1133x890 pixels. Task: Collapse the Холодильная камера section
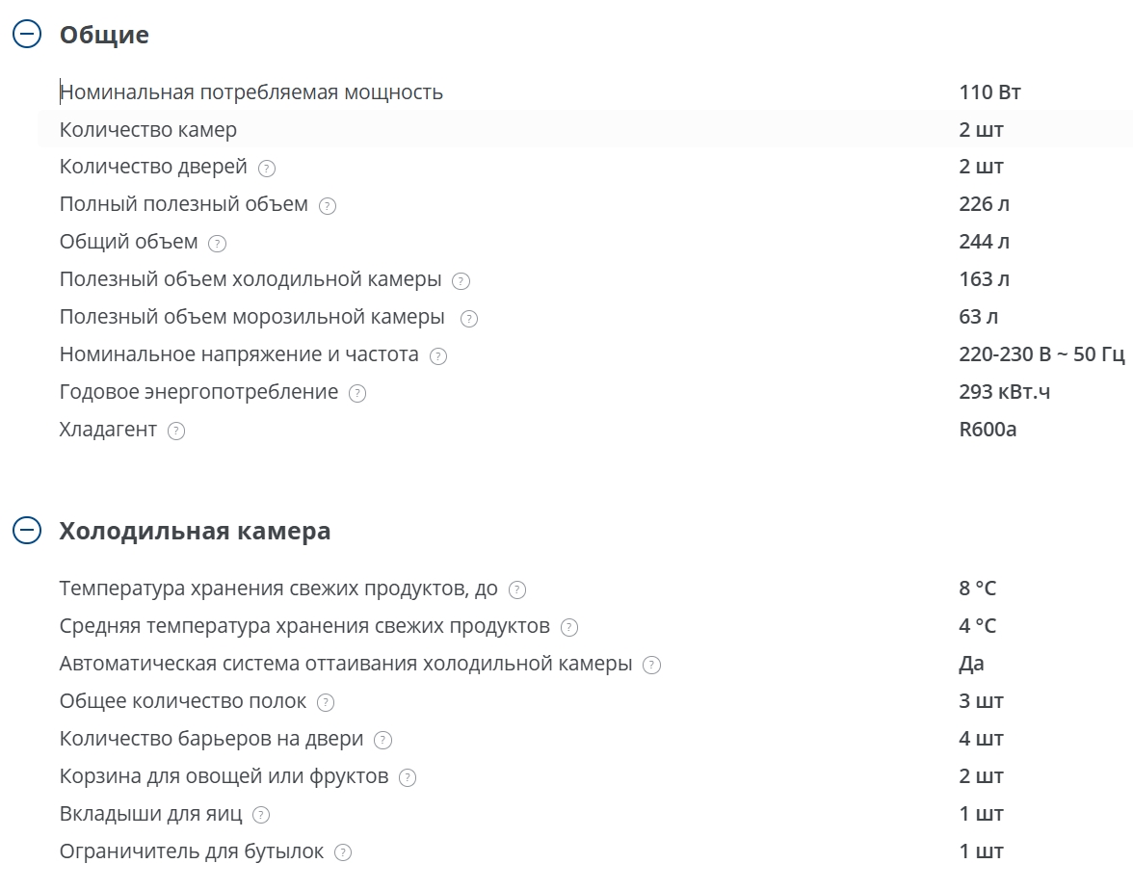[x=27, y=530]
